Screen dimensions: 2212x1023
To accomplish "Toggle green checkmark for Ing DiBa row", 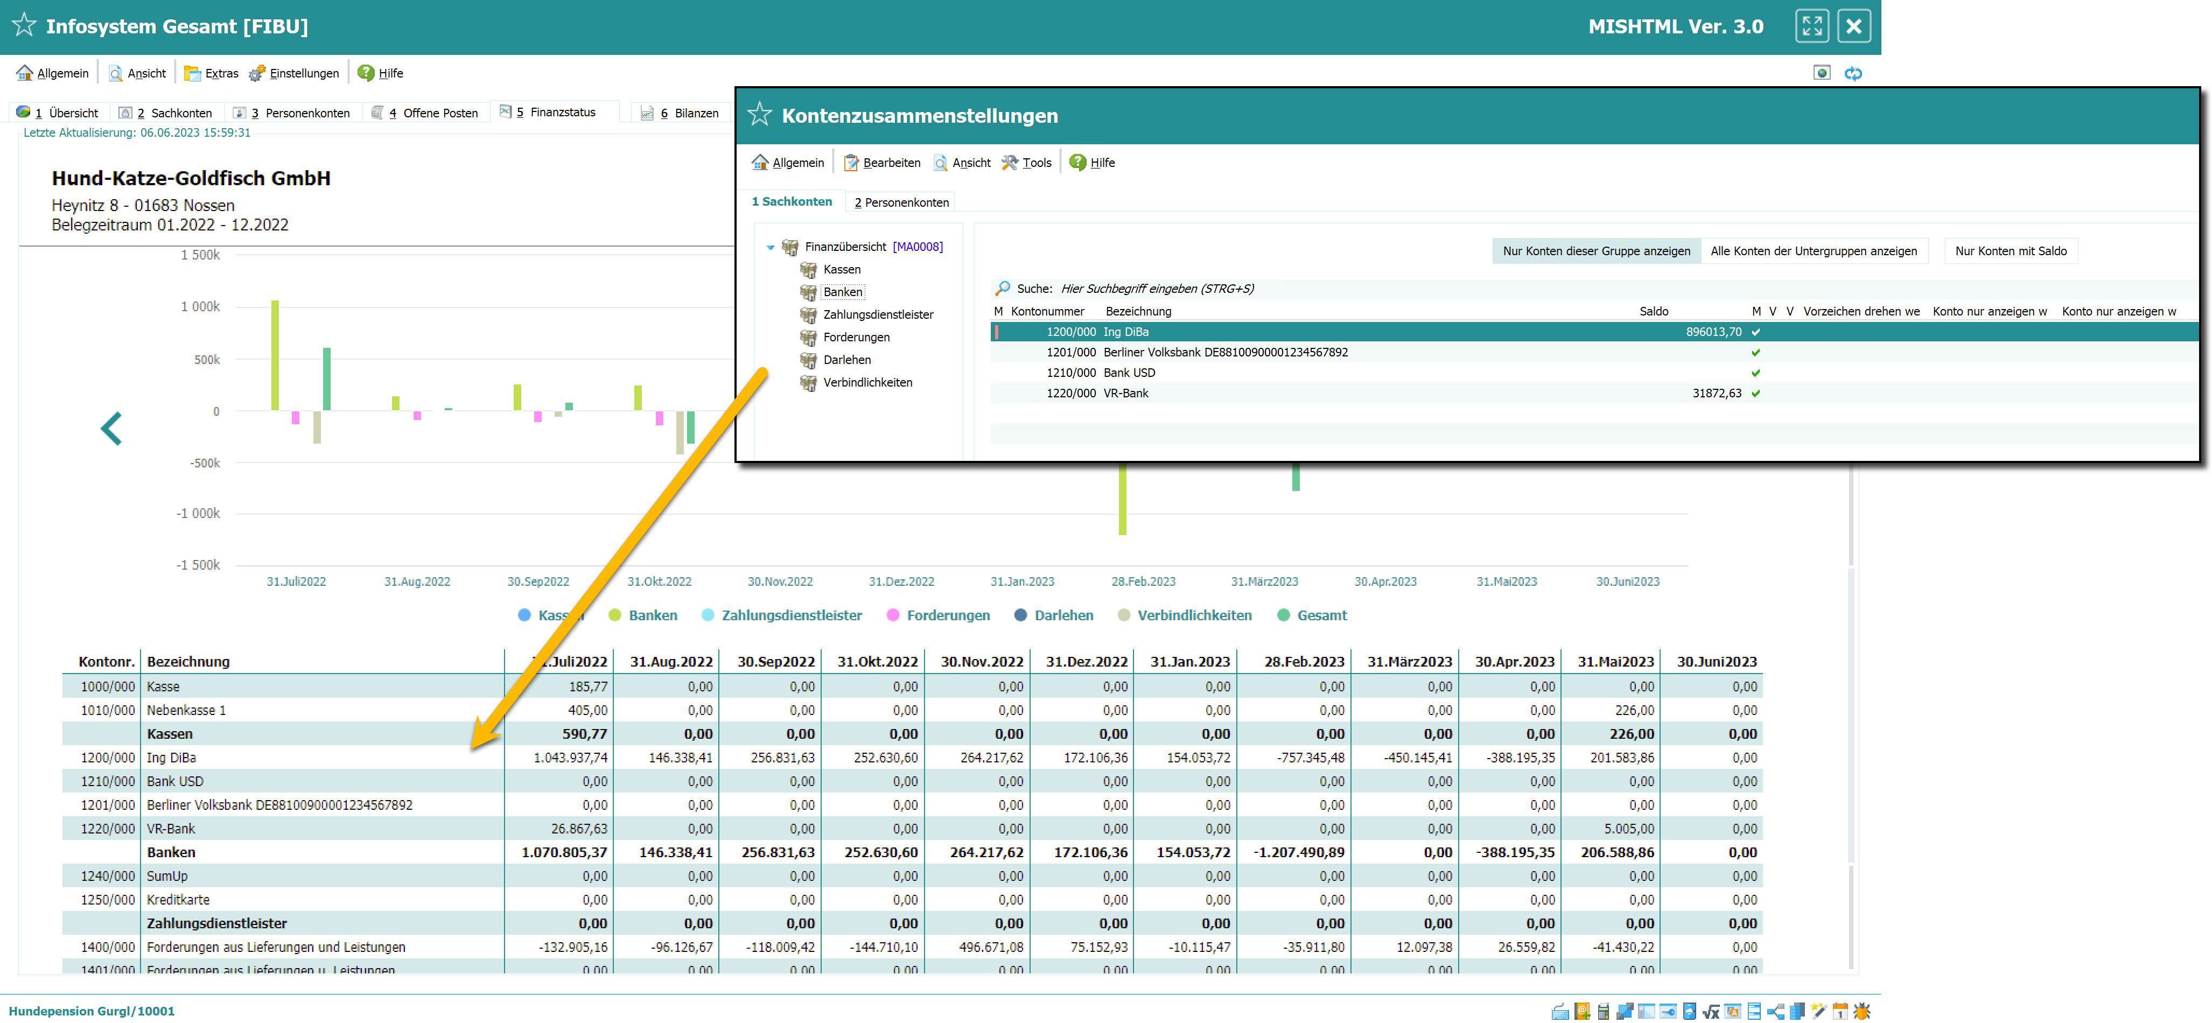I will [x=1756, y=332].
